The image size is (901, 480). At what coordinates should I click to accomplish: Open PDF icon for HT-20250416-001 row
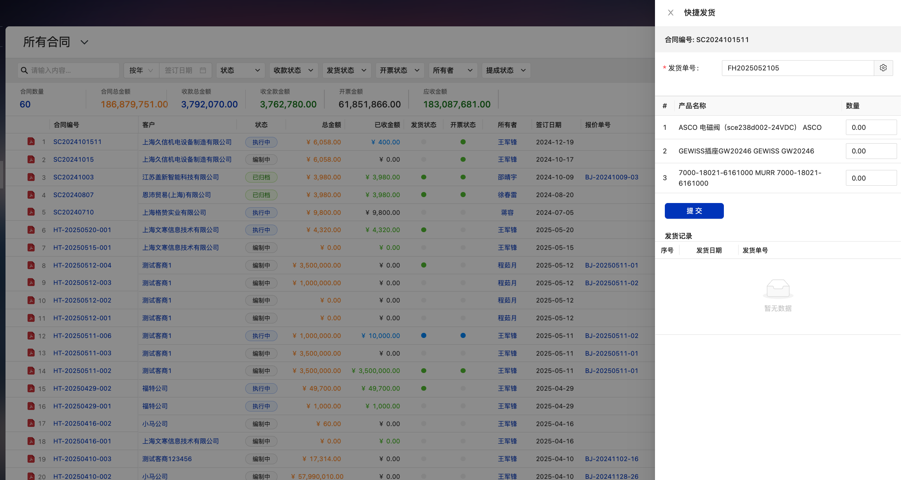click(x=31, y=441)
